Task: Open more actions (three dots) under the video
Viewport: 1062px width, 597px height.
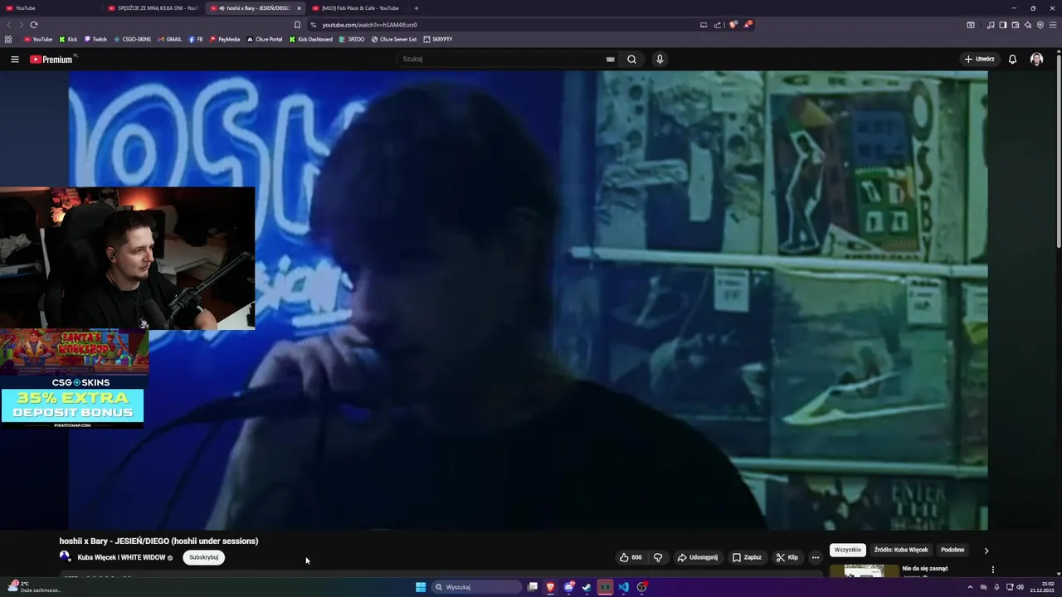Action: coord(815,557)
